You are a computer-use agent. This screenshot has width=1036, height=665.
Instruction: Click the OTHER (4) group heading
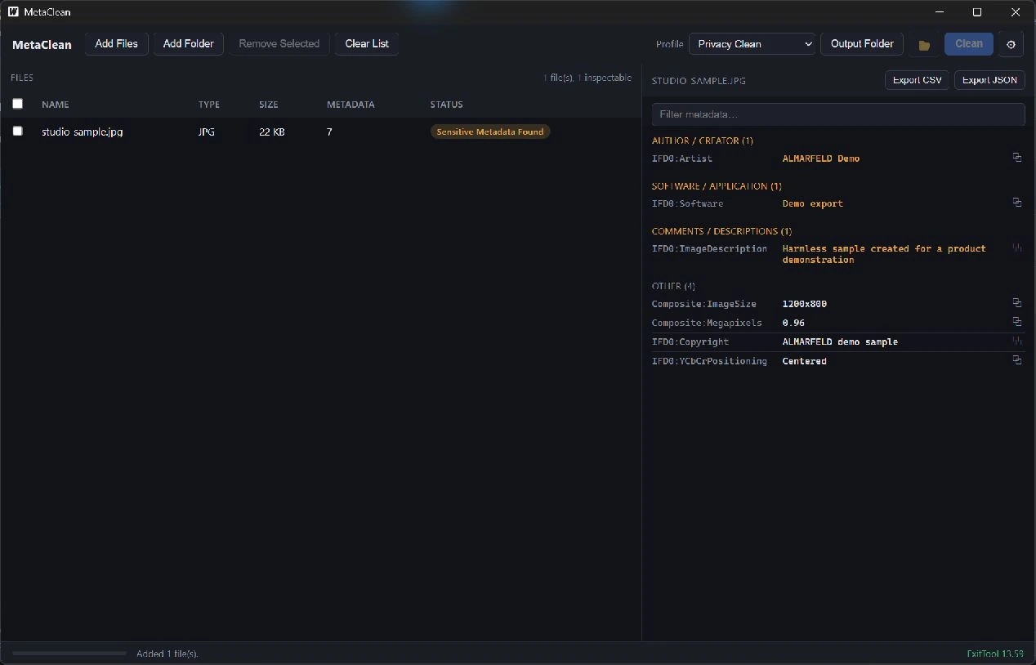tap(673, 286)
